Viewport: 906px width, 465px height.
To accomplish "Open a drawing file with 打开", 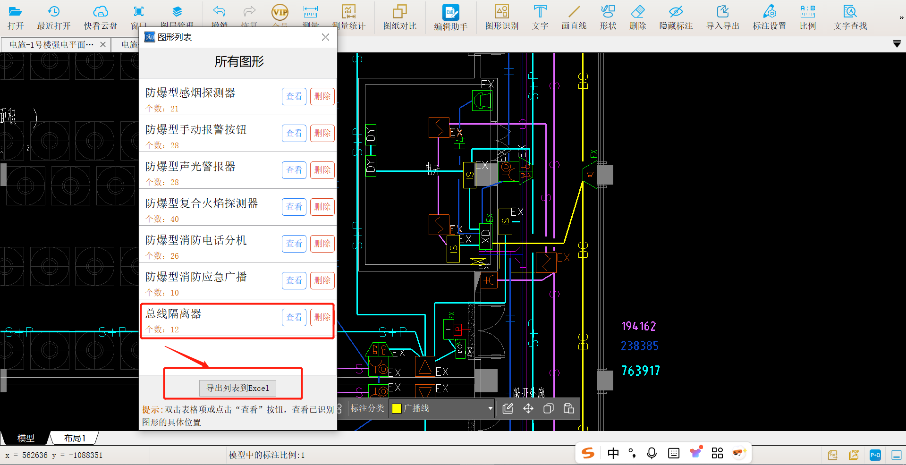I will click(15, 17).
